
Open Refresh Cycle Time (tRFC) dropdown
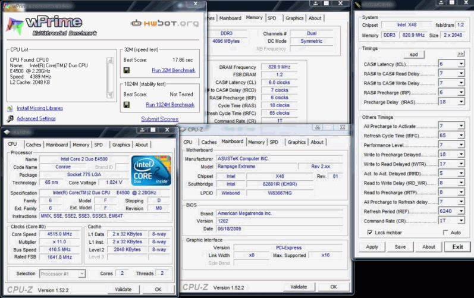(461, 135)
